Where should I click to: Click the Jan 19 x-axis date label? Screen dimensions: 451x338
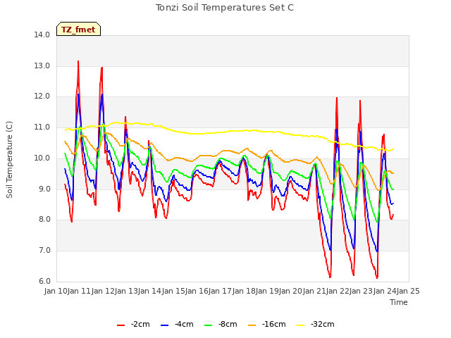[267, 292]
